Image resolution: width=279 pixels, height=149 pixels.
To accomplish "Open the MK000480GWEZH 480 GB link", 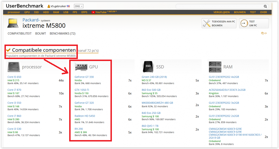I will (157, 103).
